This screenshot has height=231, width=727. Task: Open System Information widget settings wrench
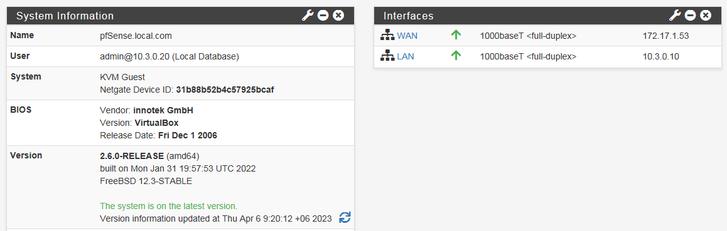pyautogui.click(x=308, y=16)
